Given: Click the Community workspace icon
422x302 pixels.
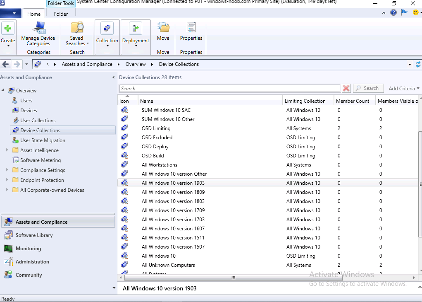Looking at the screenshot, I should coord(8,275).
